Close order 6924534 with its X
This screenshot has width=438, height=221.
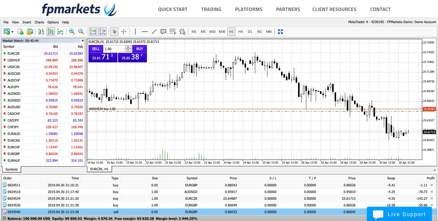tap(432, 199)
